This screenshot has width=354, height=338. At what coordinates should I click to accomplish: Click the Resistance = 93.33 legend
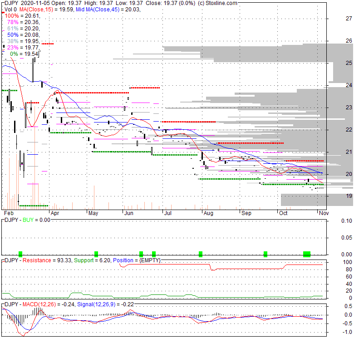pos(47,260)
